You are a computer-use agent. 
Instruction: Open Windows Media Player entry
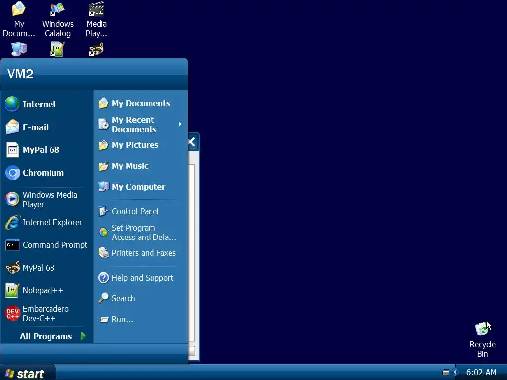tap(47, 200)
